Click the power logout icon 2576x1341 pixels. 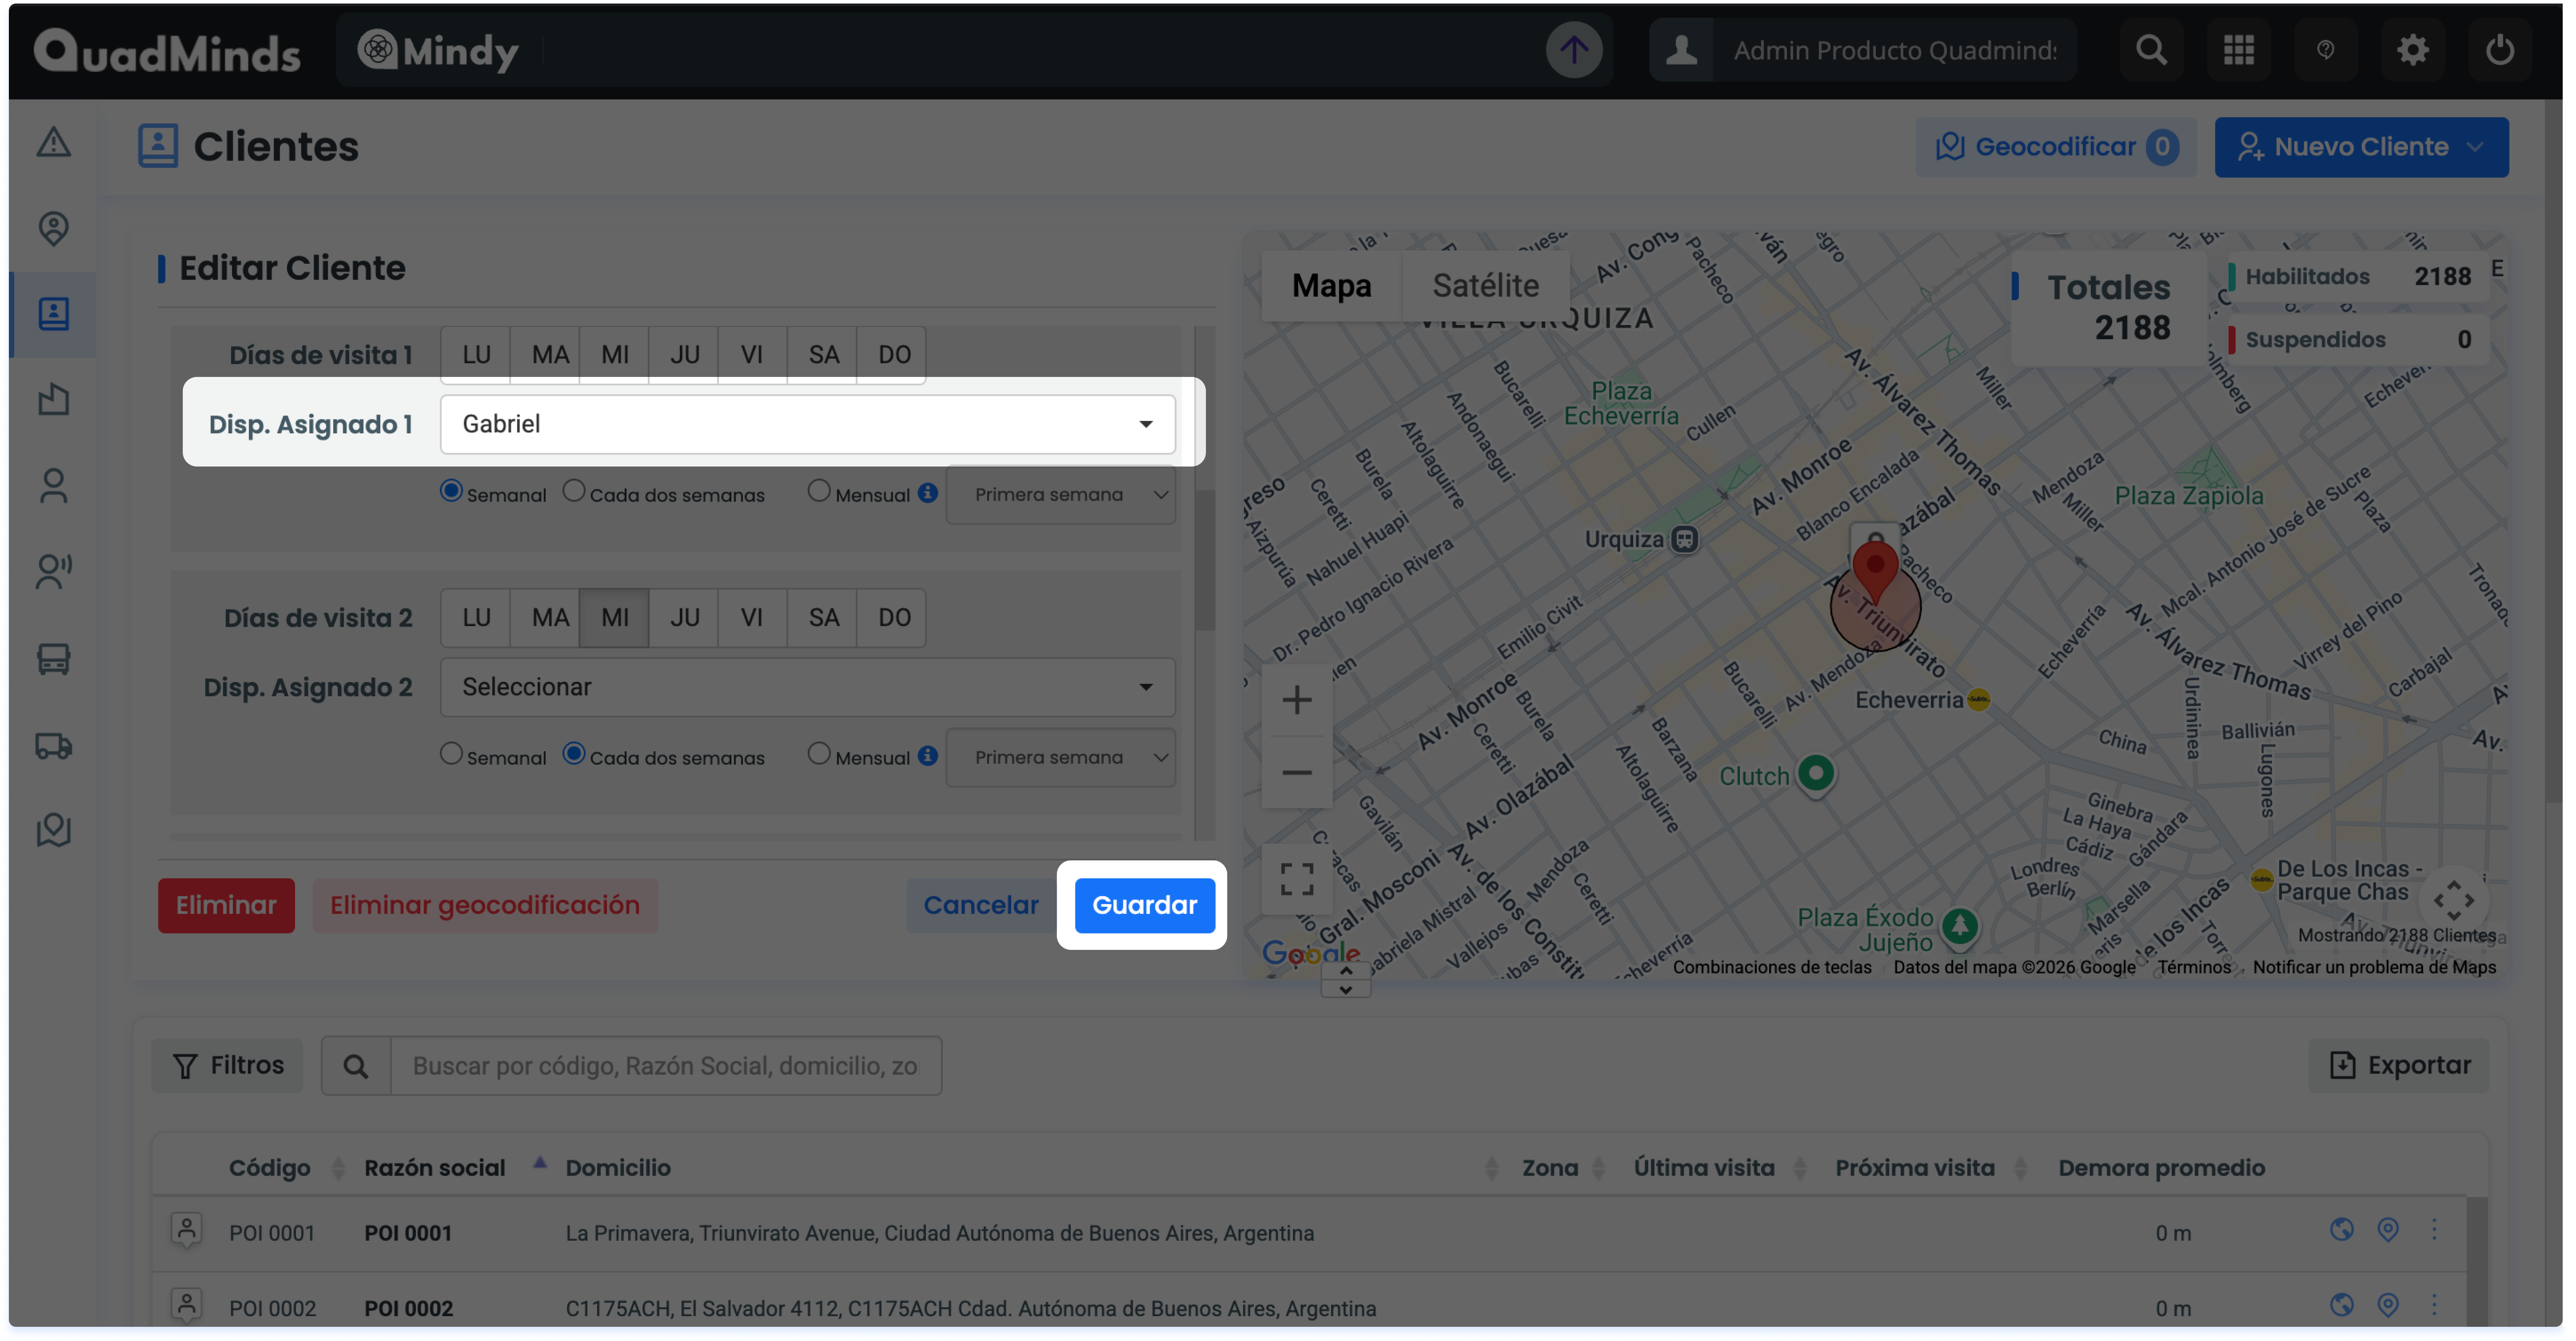pos(2499,50)
